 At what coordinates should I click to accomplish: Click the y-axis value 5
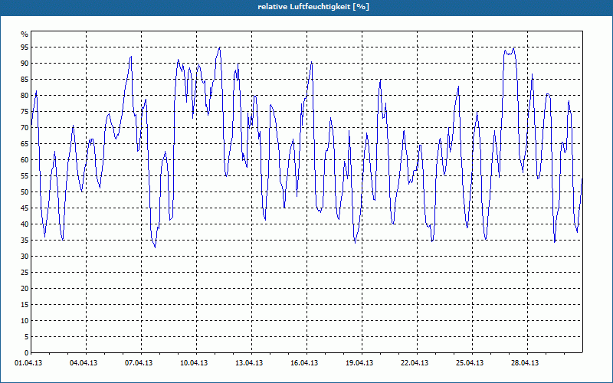click(27, 337)
